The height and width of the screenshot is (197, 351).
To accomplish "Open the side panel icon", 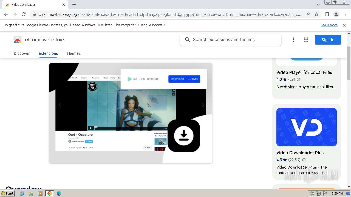I will (x=327, y=14).
